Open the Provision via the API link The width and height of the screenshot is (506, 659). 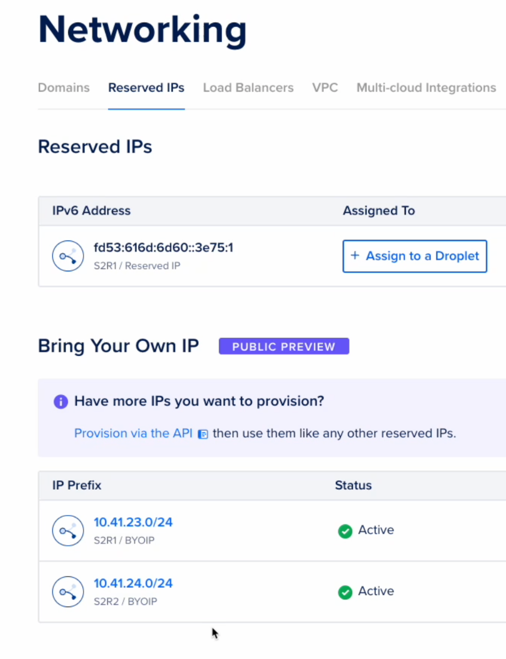pos(133,433)
